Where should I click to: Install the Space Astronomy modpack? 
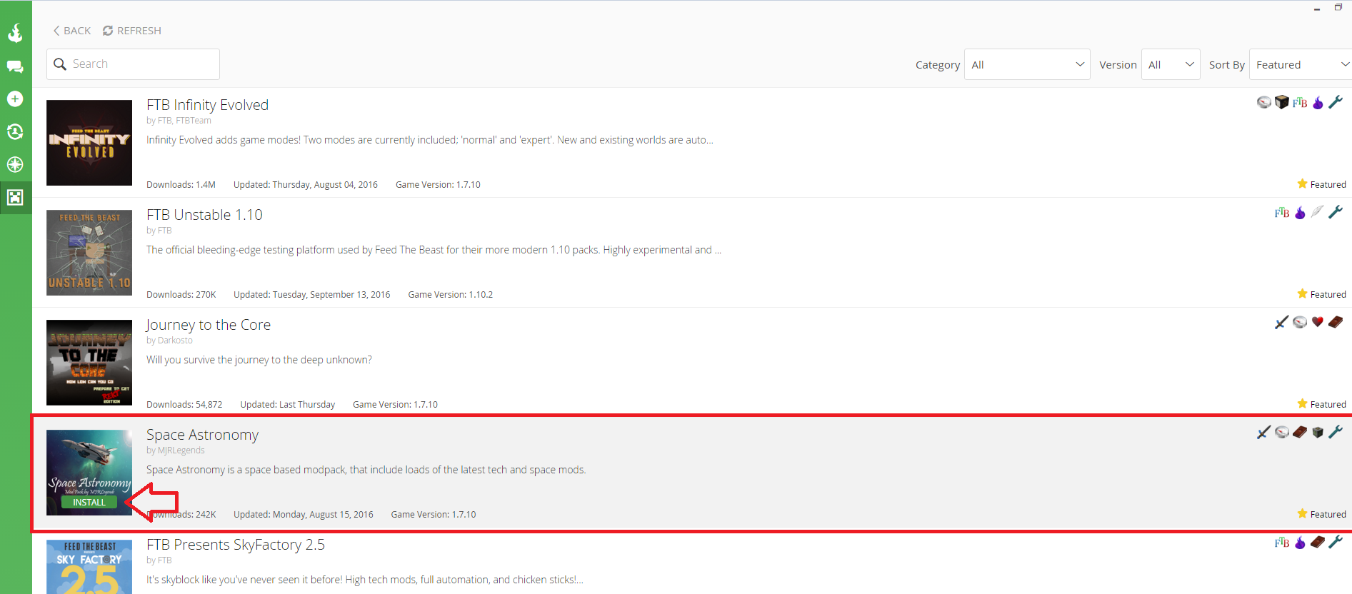(89, 503)
